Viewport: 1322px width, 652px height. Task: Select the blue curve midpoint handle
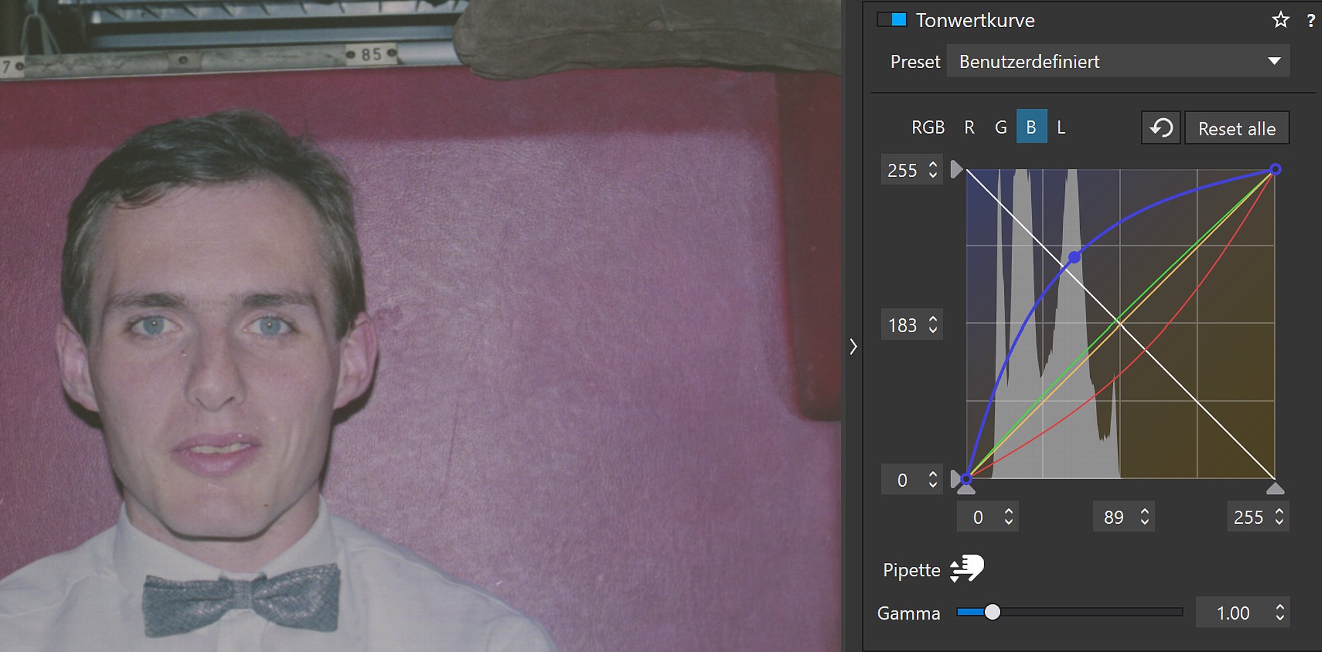coord(1075,257)
